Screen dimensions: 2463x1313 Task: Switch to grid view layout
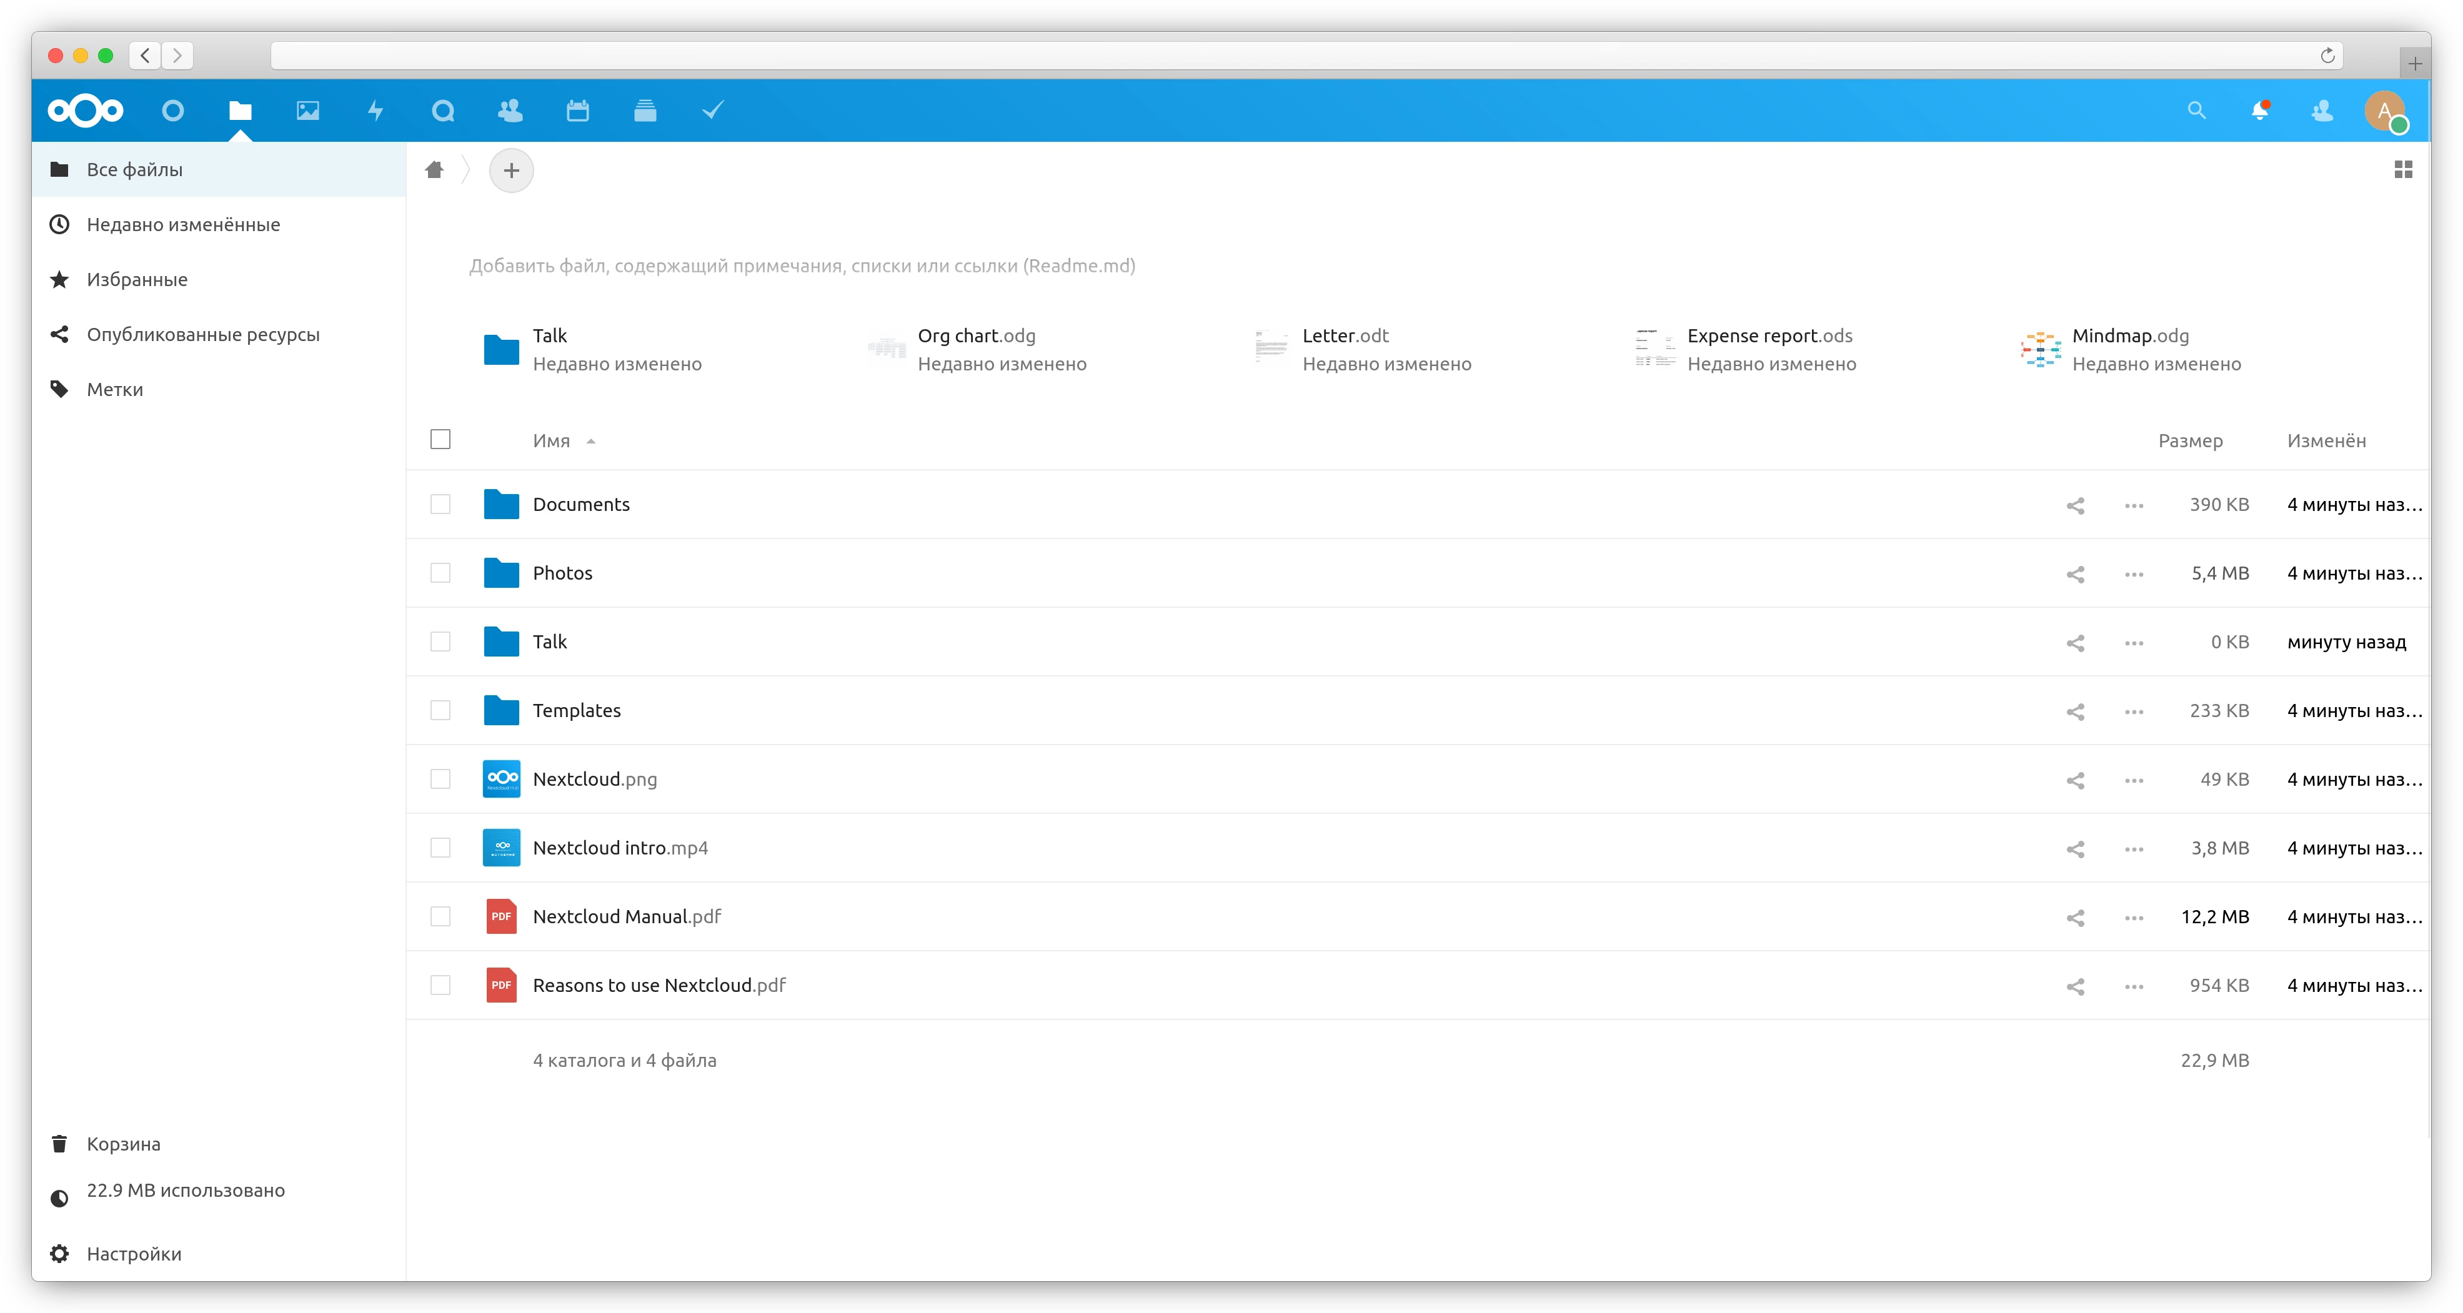tap(2405, 170)
